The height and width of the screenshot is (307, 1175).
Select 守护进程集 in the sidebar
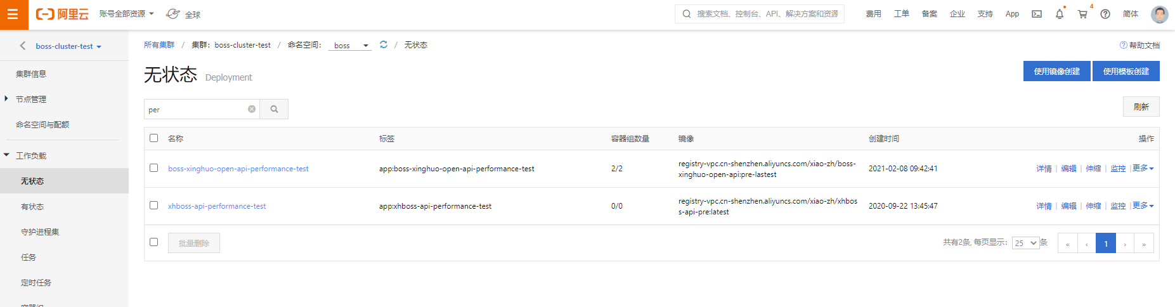pos(40,232)
